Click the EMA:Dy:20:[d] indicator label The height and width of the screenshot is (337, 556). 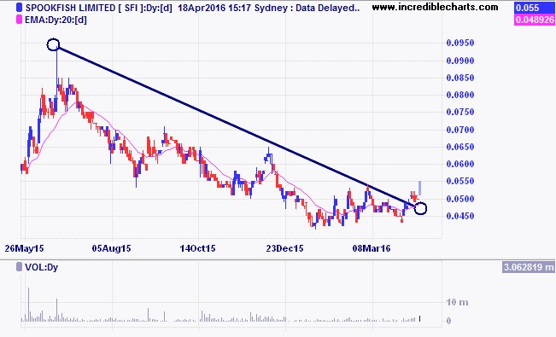56,20
